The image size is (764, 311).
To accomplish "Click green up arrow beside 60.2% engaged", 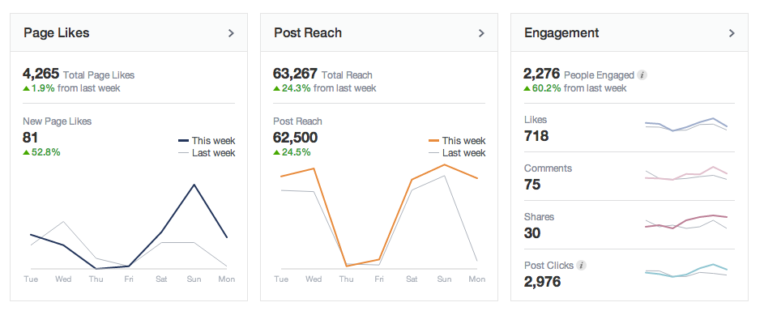I will [x=527, y=88].
